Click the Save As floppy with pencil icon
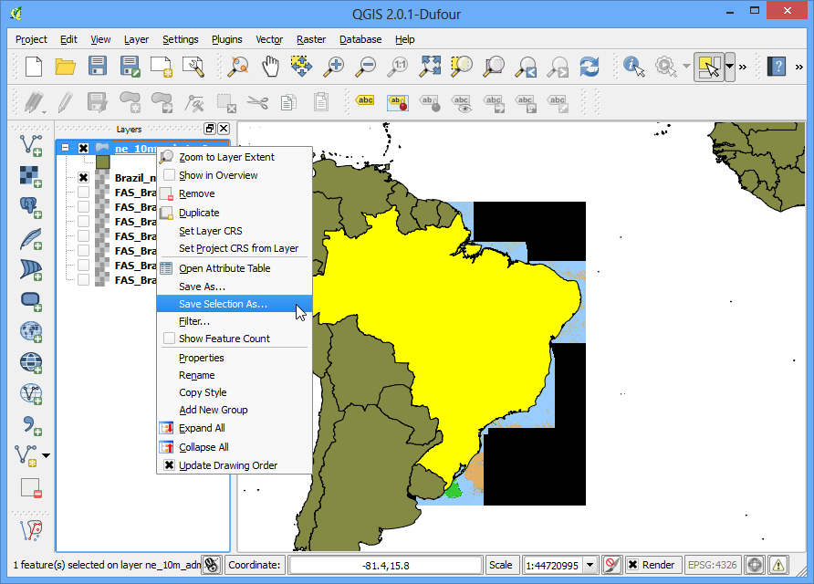814x584 pixels. pos(130,67)
